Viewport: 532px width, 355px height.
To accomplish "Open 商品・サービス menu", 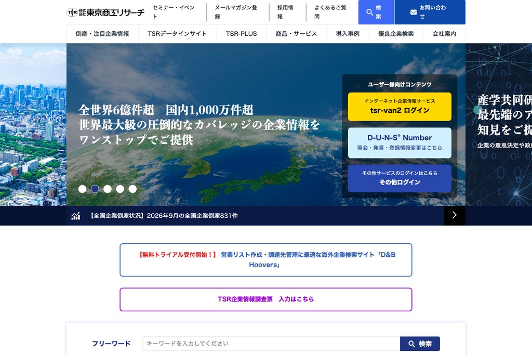I will click(x=296, y=34).
